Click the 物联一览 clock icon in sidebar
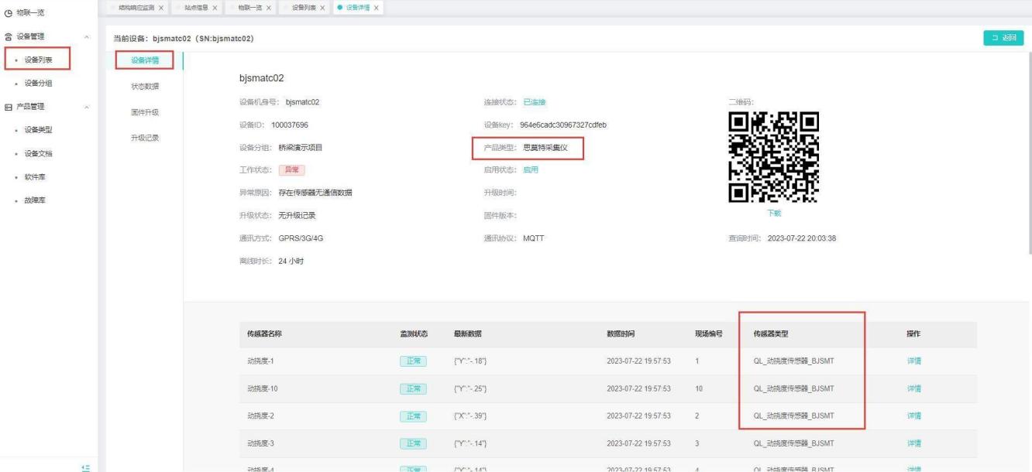1032x472 pixels. [9, 12]
